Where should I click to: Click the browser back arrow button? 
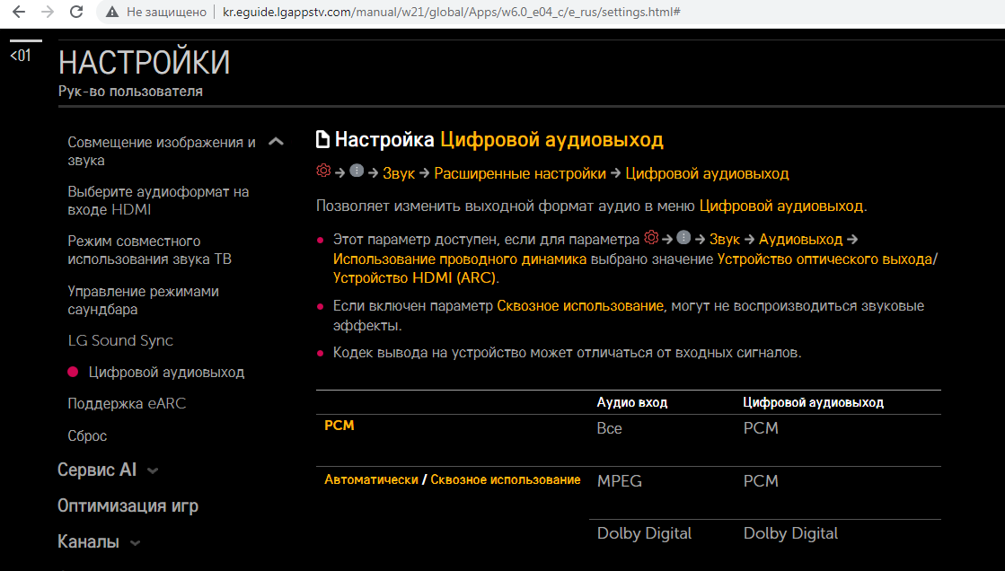[x=19, y=13]
